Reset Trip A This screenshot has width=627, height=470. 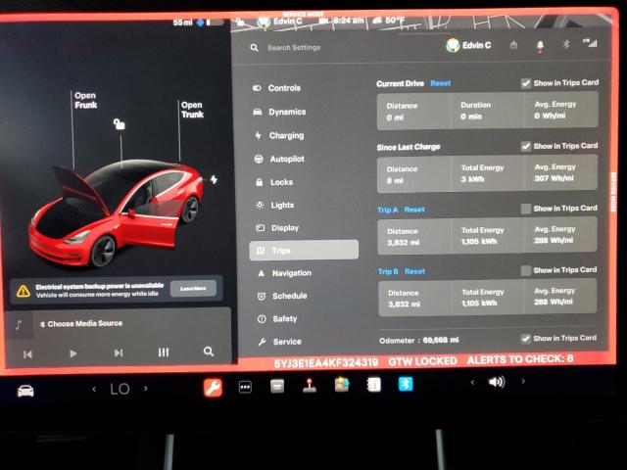[x=414, y=210]
